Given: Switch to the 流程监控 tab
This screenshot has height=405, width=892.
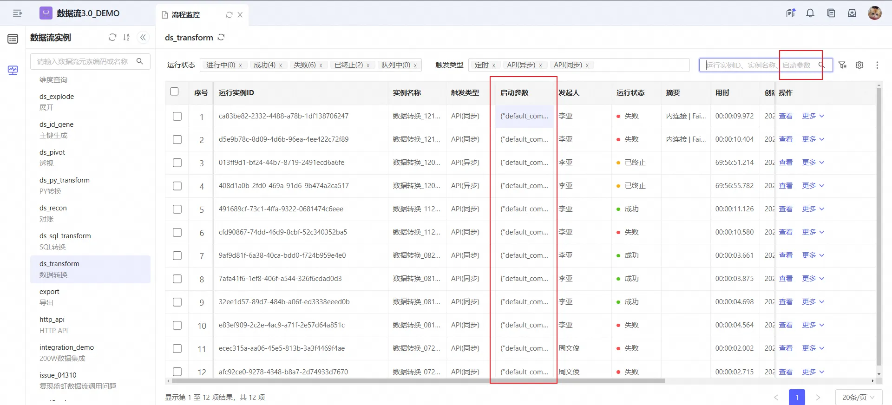Looking at the screenshot, I should click(x=186, y=15).
